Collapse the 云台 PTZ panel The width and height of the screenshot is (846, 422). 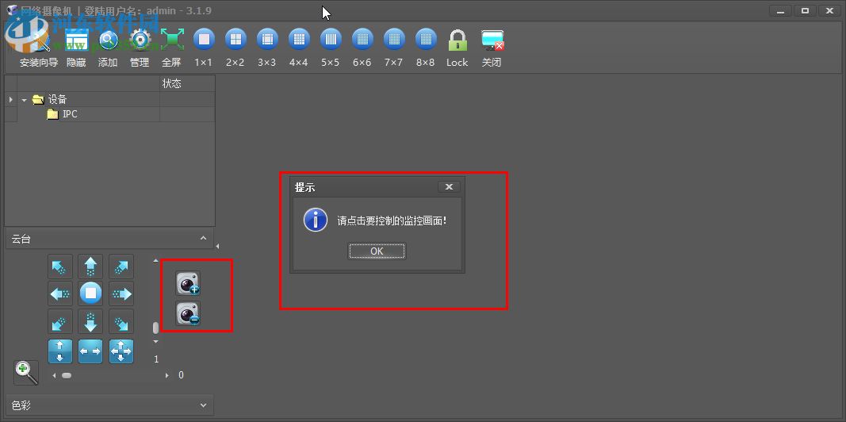pyautogui.click(x=203, y=239)
